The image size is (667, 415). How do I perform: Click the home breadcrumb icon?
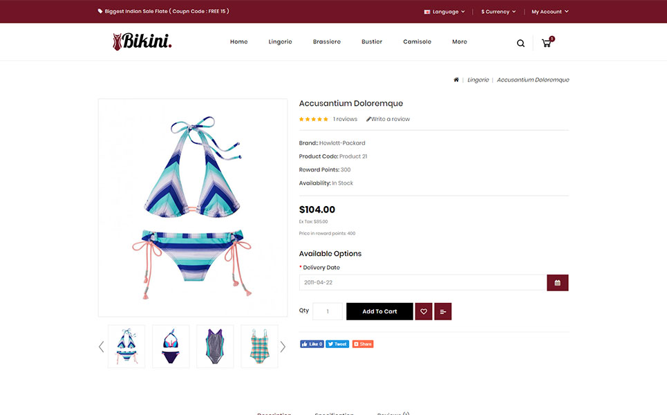(x=456, y=80)
